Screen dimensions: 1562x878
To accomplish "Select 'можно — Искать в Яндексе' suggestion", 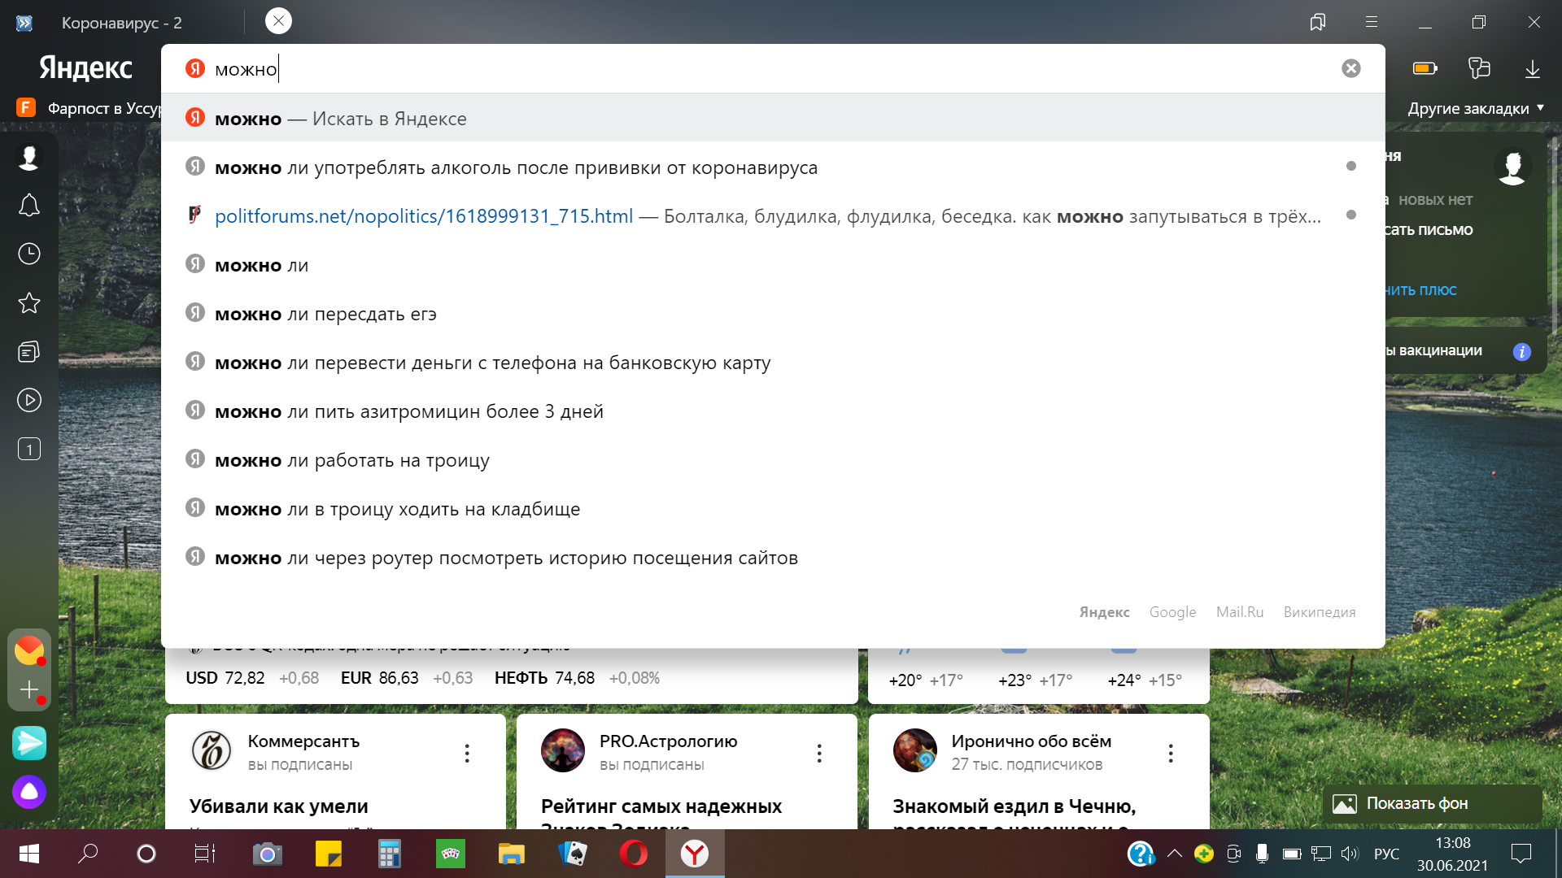I will click(x=773, y=118).
